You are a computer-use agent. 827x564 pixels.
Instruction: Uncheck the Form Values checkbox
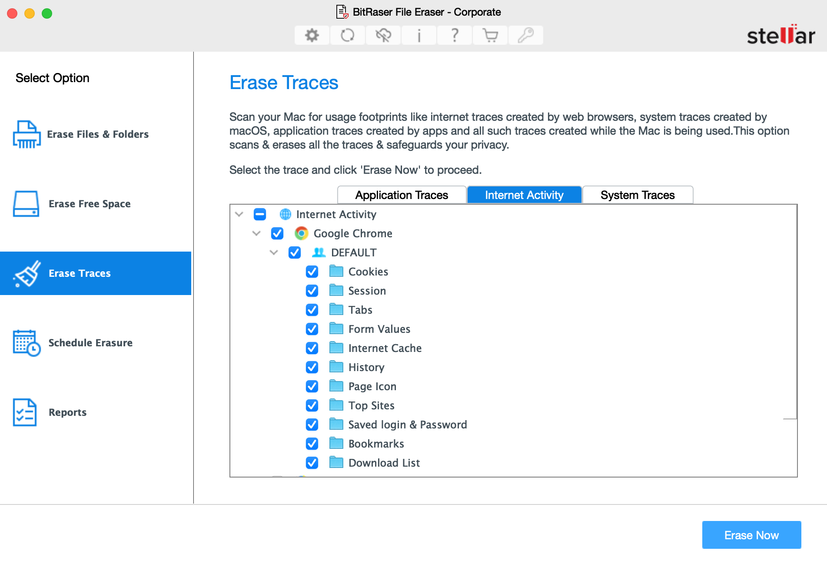coord(312,329)
